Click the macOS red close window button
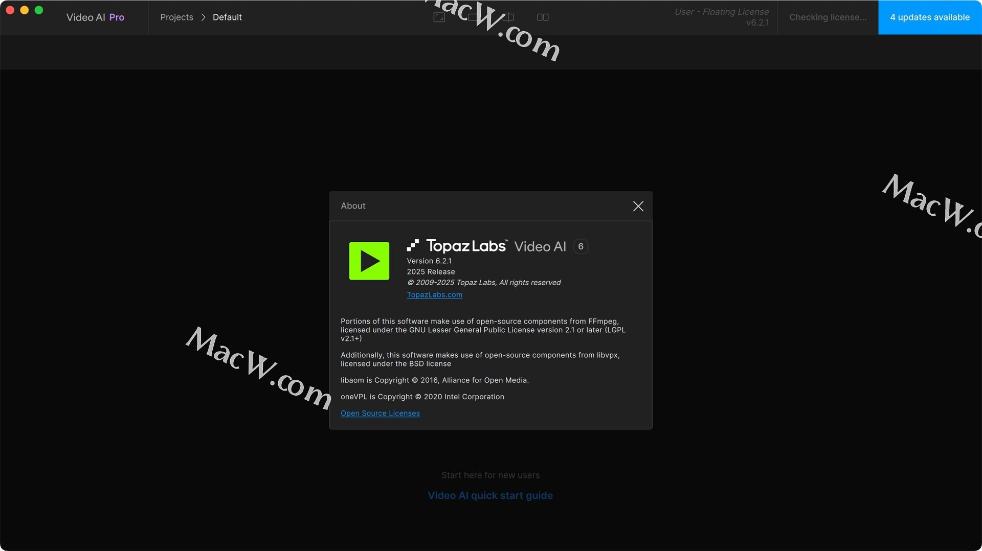The width and height of the screenshot is (982, 551). (10, 10)
